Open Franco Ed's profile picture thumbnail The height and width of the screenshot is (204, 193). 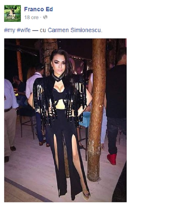(12, 13)
